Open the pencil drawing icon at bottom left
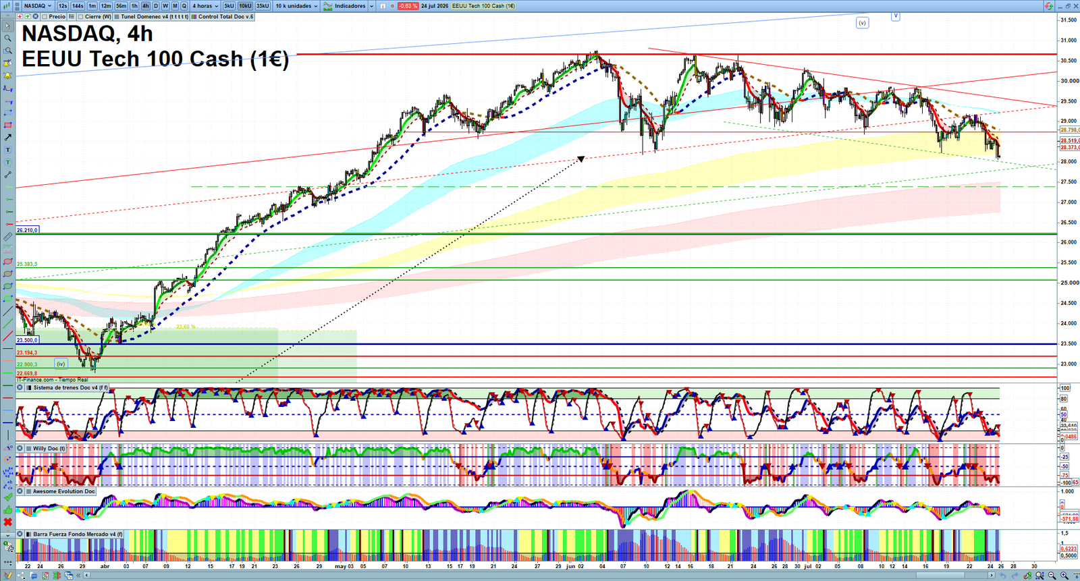The width and height of the screenshot is (1080, 581). pos(8,576)
